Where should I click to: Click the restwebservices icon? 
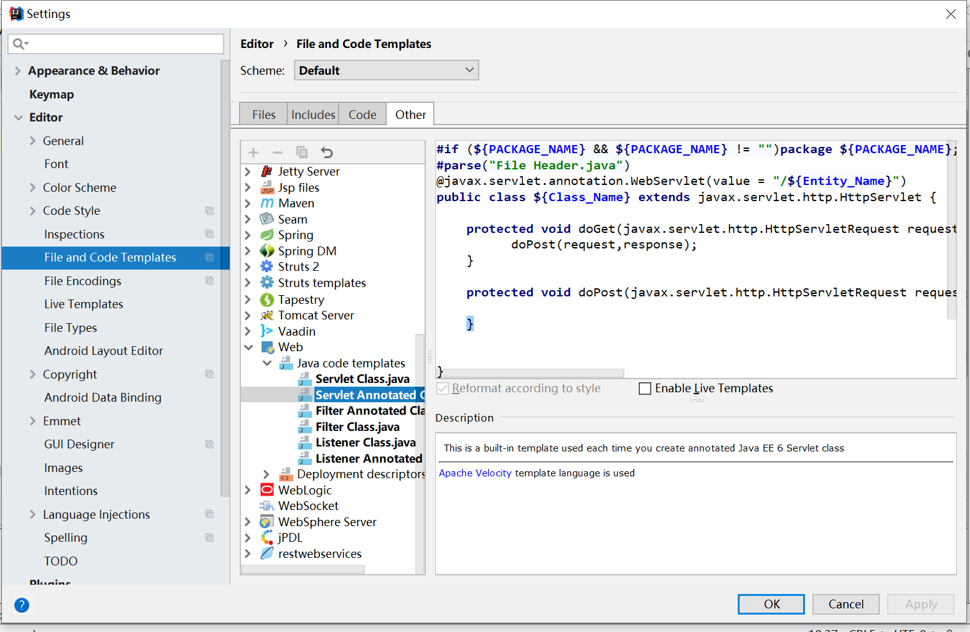pyautogui.click(x=267, y=554)
